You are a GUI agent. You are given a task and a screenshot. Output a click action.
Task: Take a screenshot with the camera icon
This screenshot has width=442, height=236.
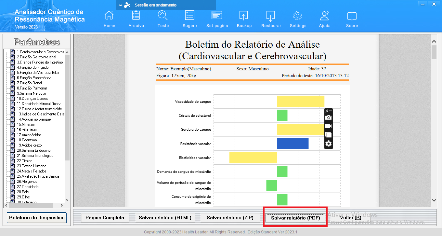click(329, 117)
